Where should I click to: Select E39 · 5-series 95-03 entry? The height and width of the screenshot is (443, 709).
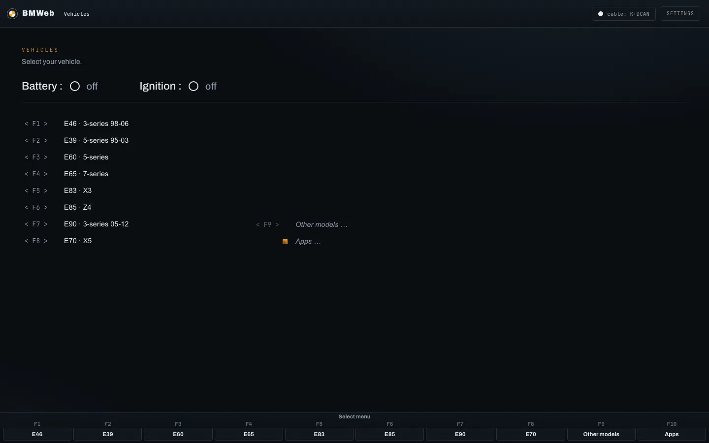[x=97, y=140]
